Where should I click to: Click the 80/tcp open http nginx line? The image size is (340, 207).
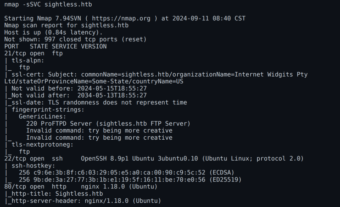coord(81,186)
